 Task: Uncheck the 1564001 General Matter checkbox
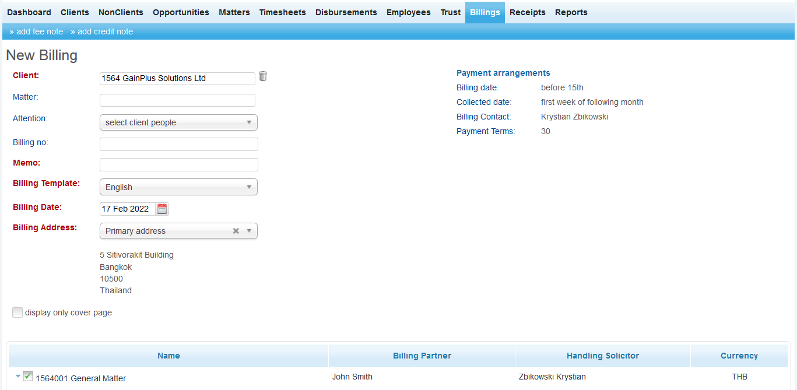pyautogui.click(x=28, y=377)
